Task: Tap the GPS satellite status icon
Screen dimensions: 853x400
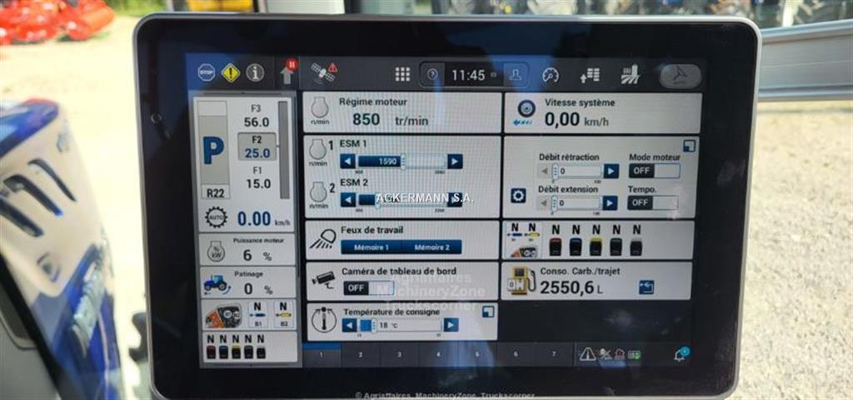Action: 323,73
